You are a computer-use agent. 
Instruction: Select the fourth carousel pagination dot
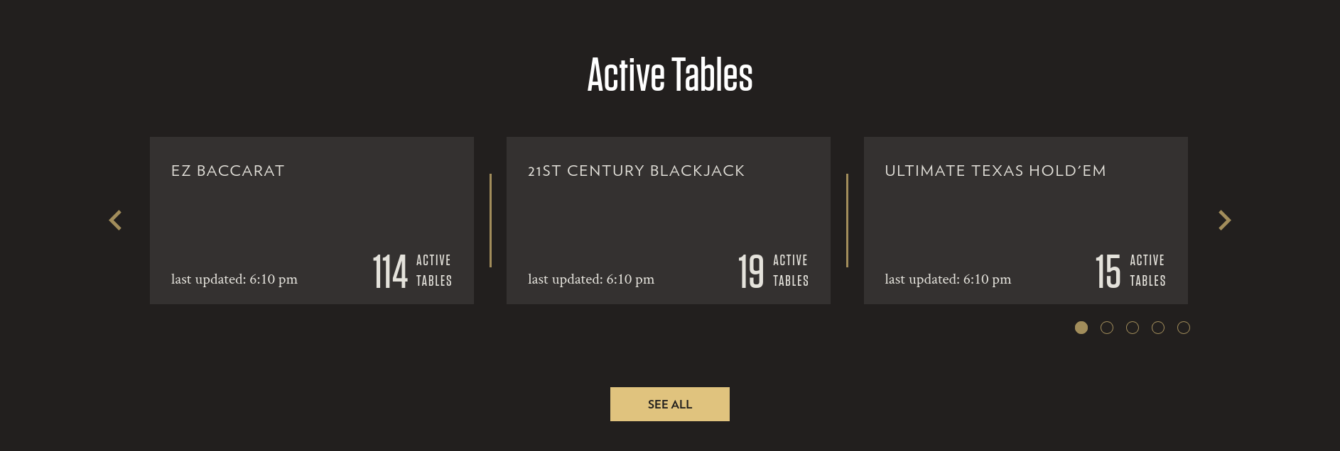(x=1158, y=328)
